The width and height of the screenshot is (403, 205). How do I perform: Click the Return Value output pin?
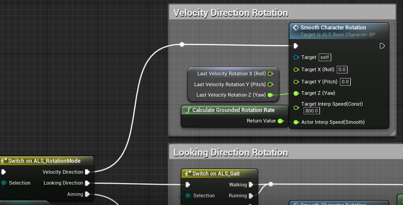(280, 121)
